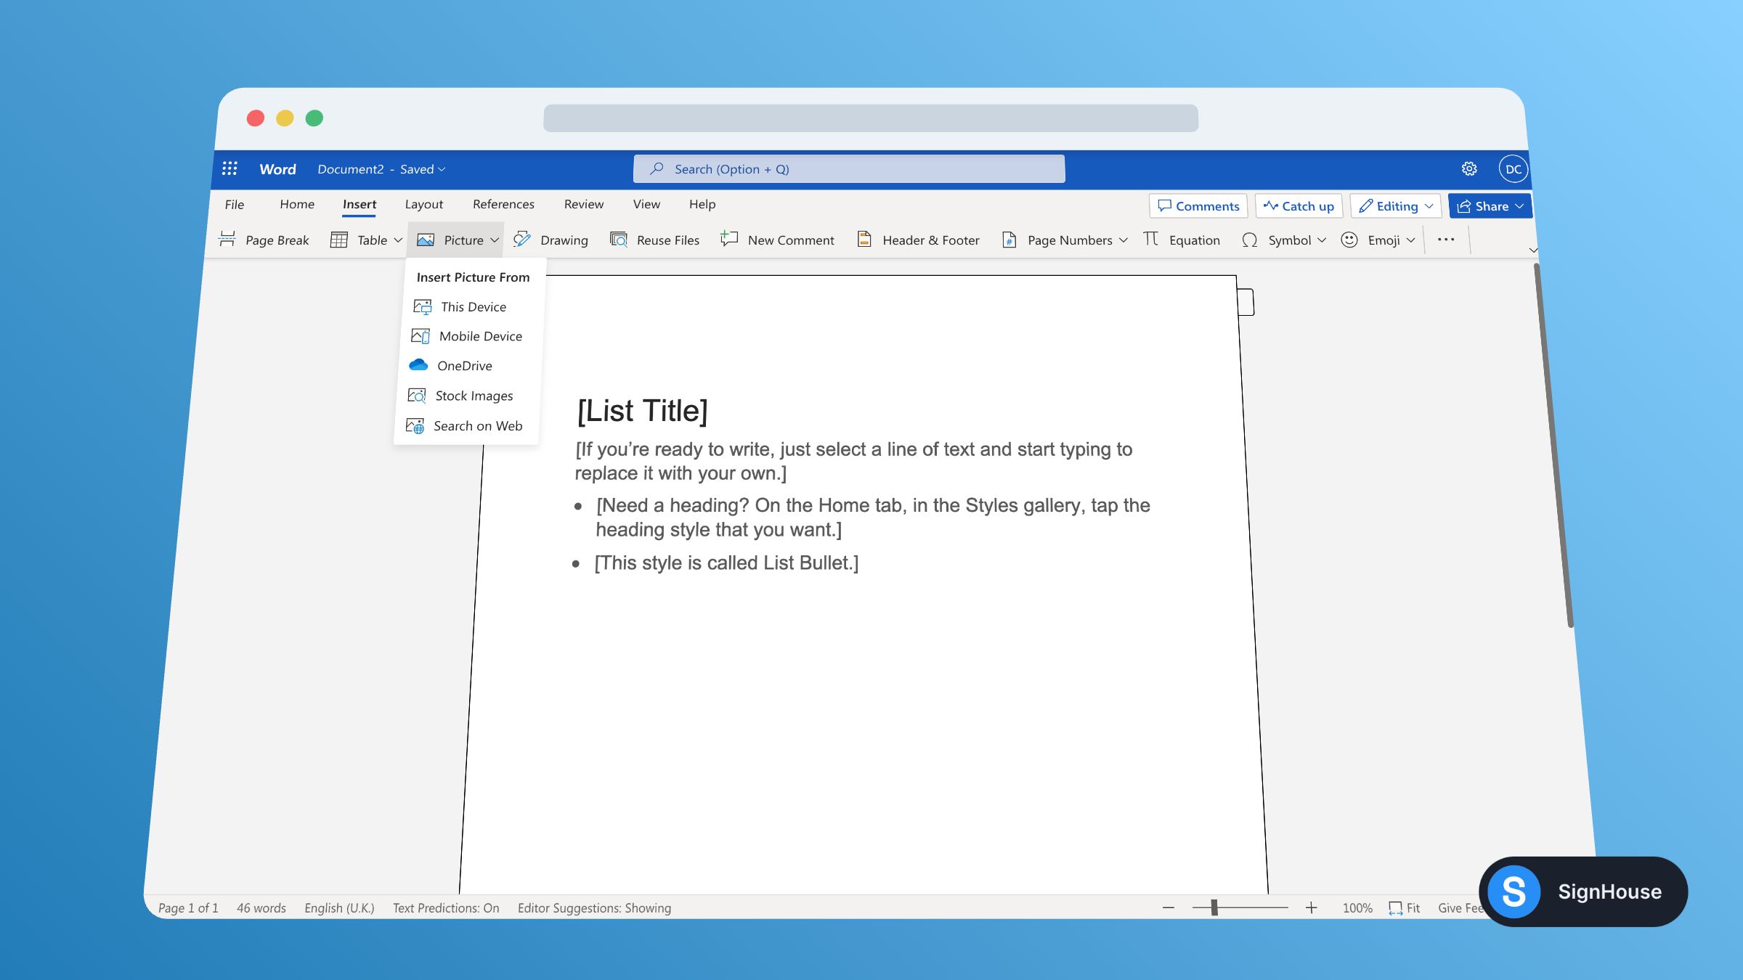The width and height of the screenshot is (1743, 980).
Task: Enable Text Predictions via status bar
Action: pos(445,907)
